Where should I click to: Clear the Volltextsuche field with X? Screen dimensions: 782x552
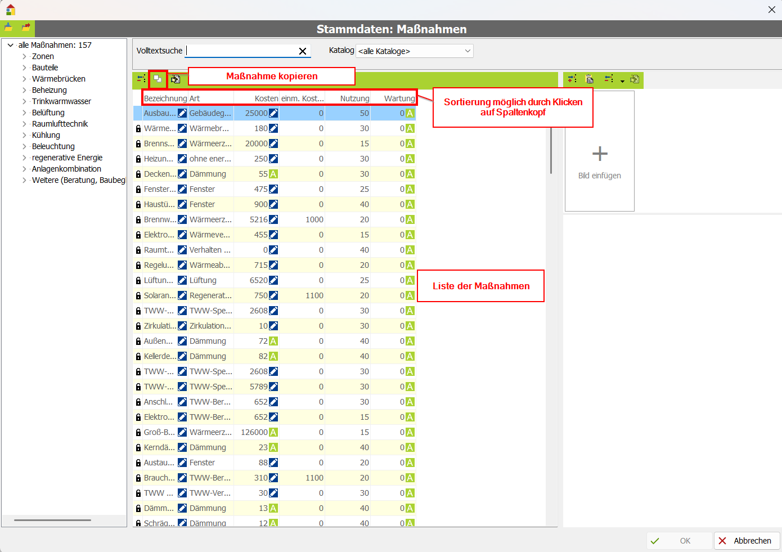click(303, 51)
